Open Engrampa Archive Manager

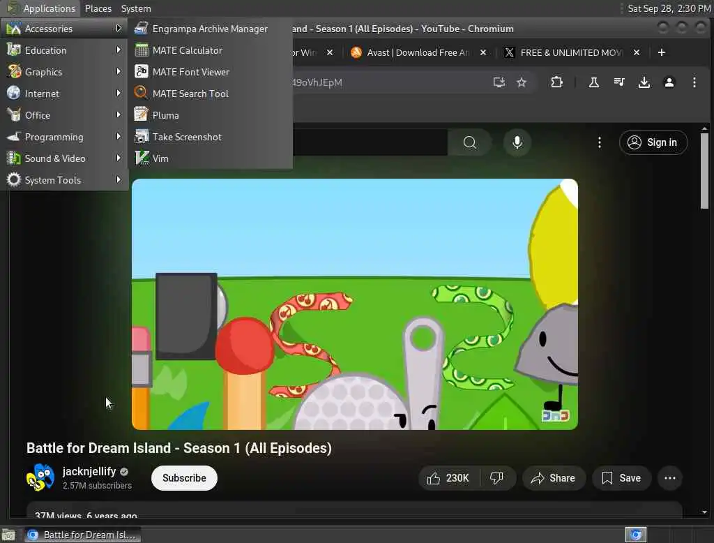coord(210,29)
